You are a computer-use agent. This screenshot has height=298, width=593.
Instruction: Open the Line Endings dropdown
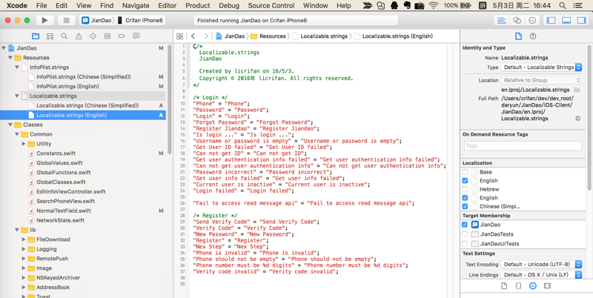tap(541, 274)
